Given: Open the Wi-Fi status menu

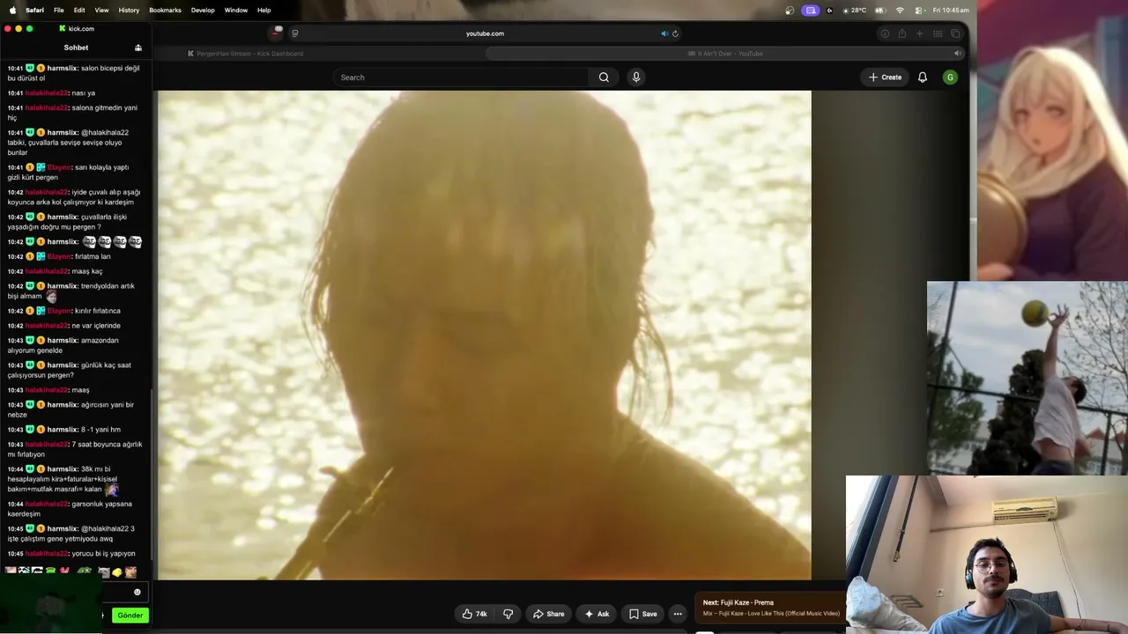Looking at the screenshot, I should (900, 10).
